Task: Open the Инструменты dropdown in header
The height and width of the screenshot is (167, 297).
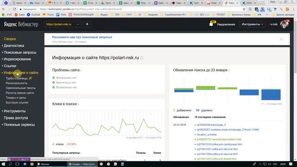Action: 252,24
